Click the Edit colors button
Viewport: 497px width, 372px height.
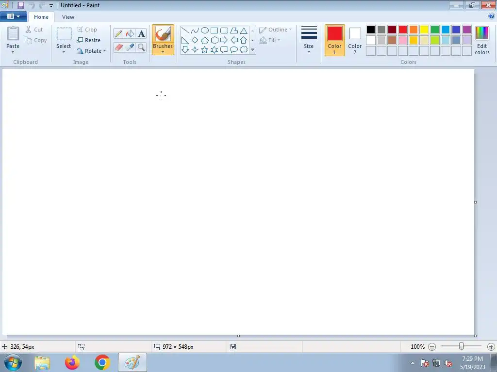pos(482,40)
